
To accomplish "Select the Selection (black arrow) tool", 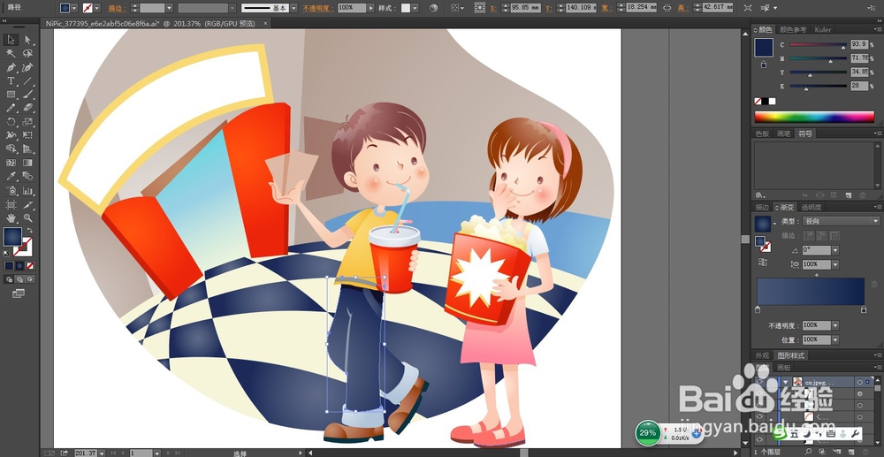I will tap(11, 40).
